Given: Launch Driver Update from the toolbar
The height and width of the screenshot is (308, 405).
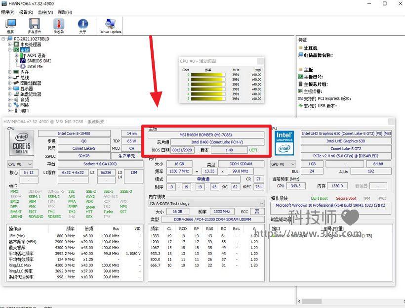Looking at the screenshot, I should 110,26.
